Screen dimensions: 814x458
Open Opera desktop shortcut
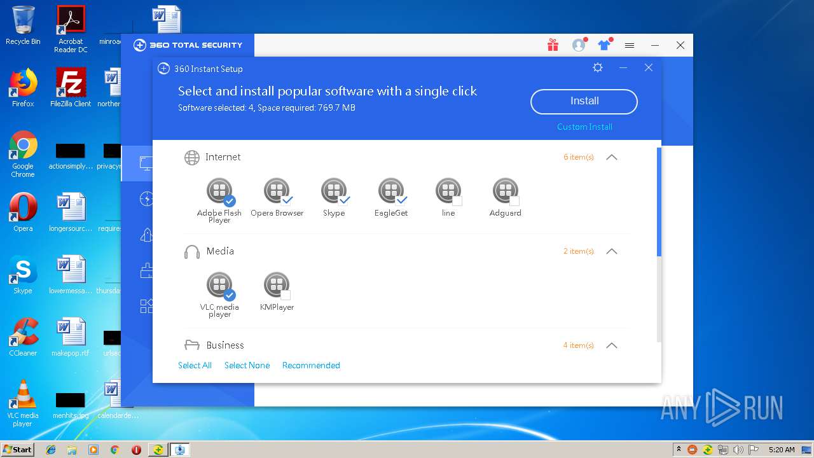23,212
